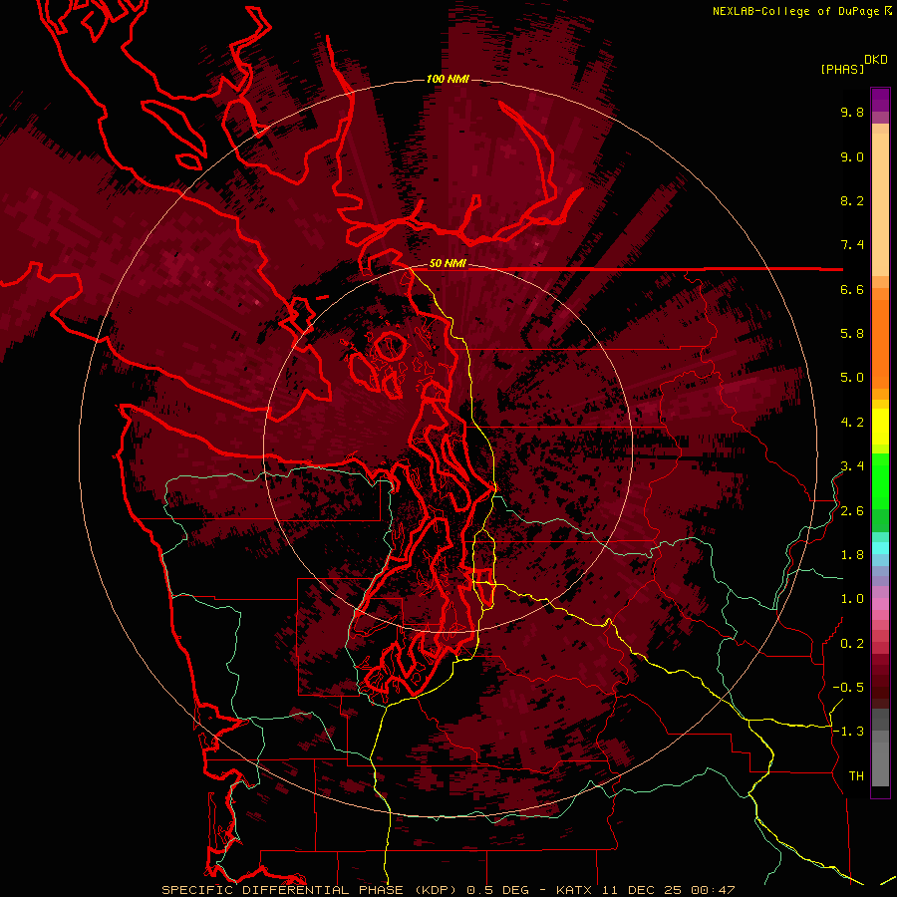Click the 3.4 scale label
Screen dimensions: 897x897
point(852,466)
